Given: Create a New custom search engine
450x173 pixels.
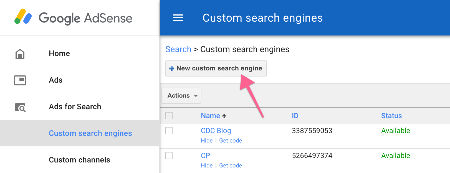Looking at the screenshot, I should pyautogui.click(x=216, y=68).
